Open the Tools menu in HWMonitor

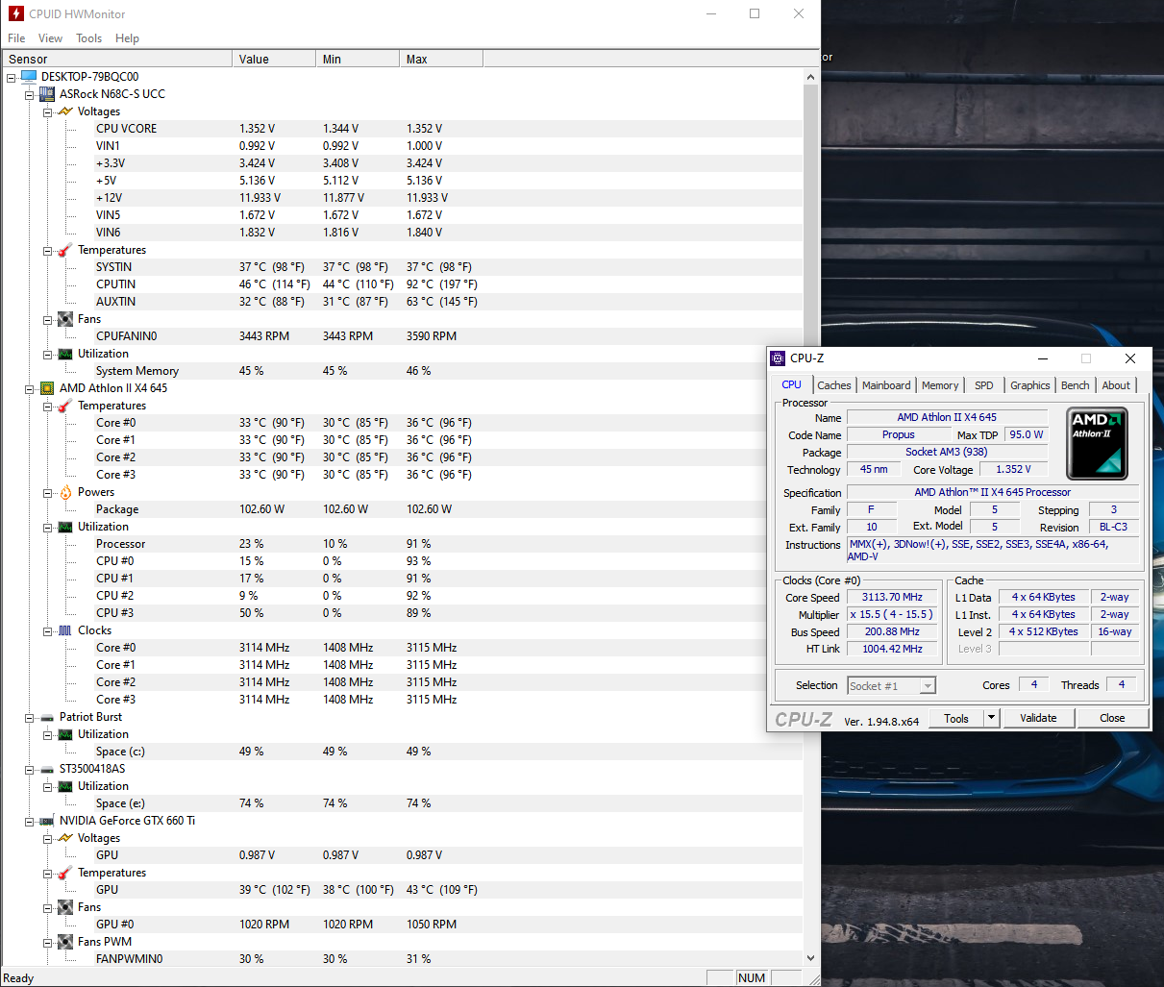coord(88,38)
